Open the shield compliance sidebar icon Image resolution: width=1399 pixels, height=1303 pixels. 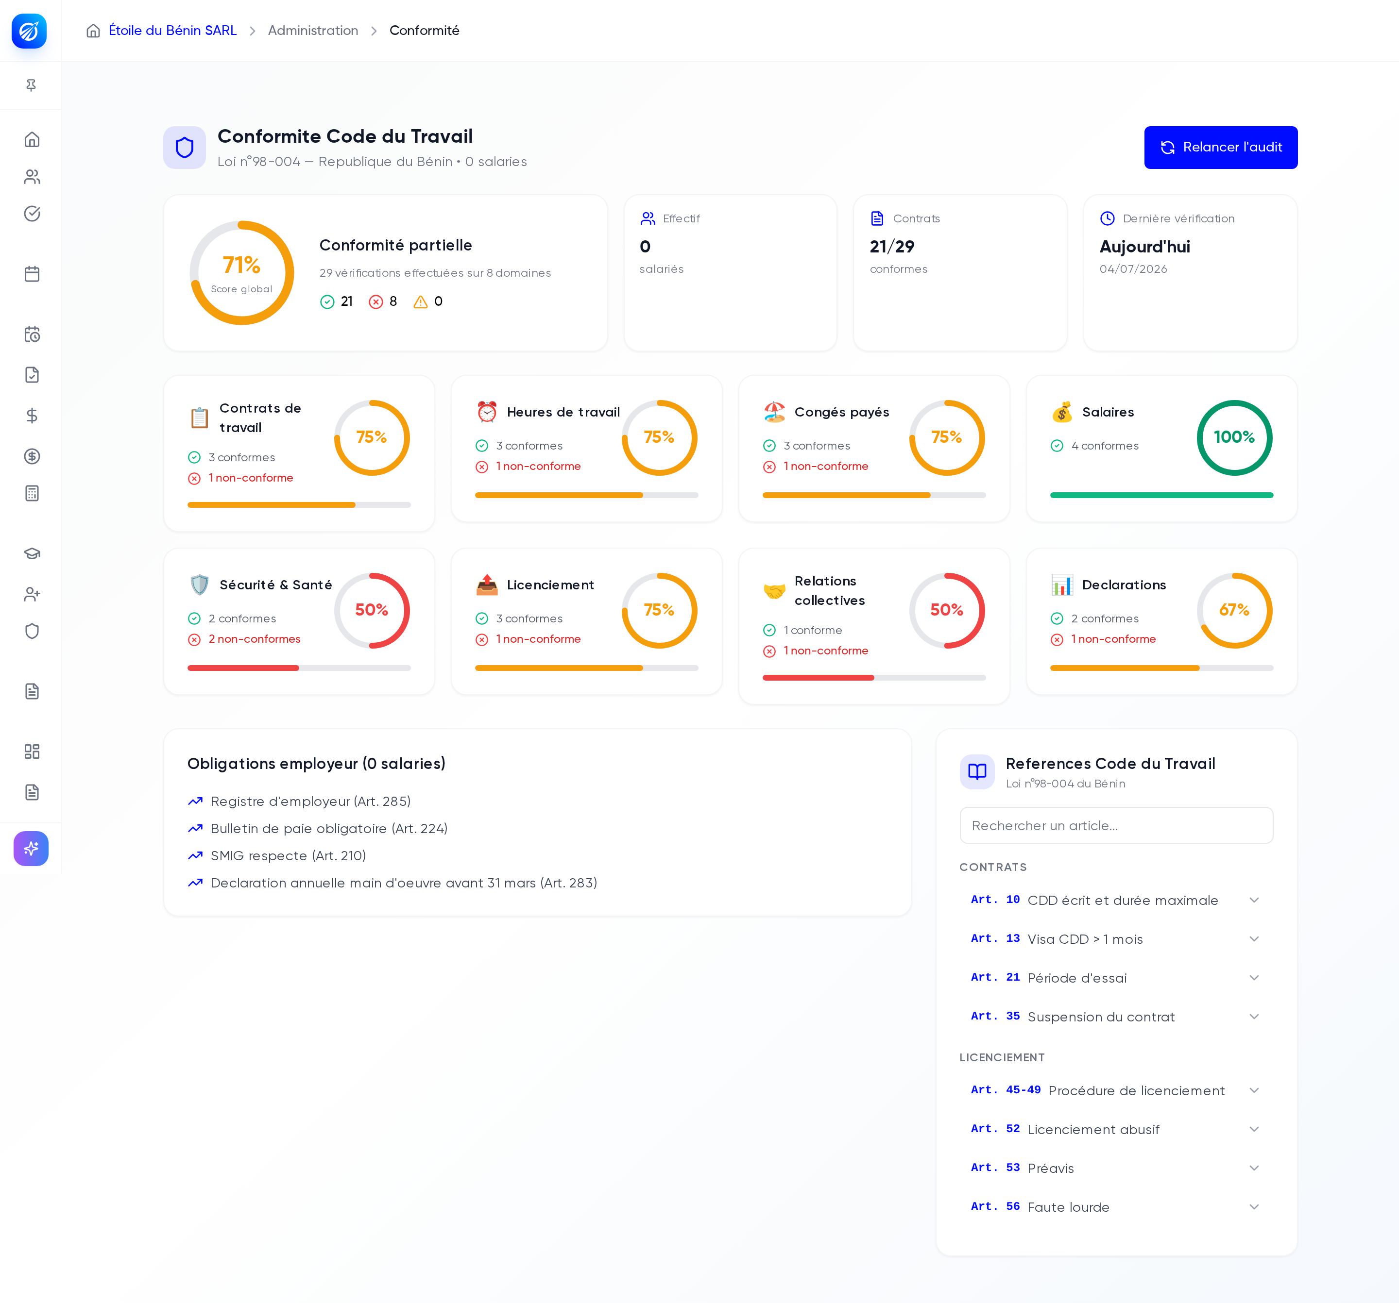32,631
